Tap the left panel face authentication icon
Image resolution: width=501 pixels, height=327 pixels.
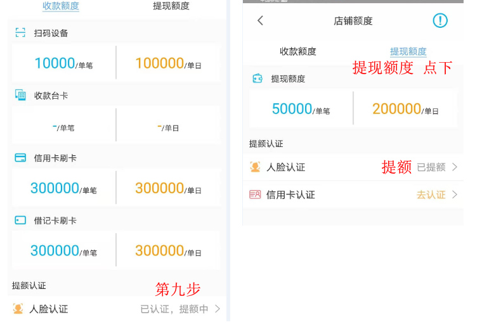coord(18,309)
